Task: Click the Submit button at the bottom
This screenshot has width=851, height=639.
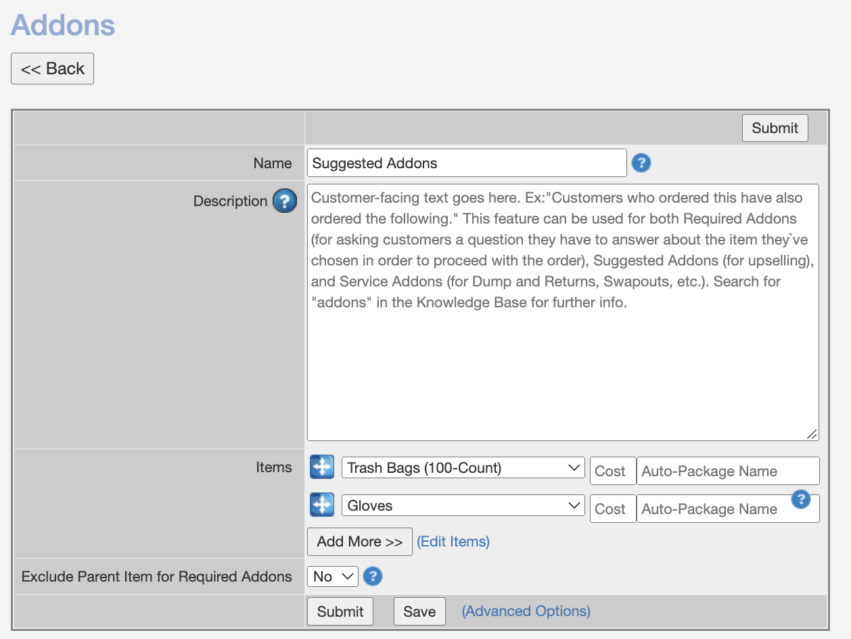Action: point(340,611)
